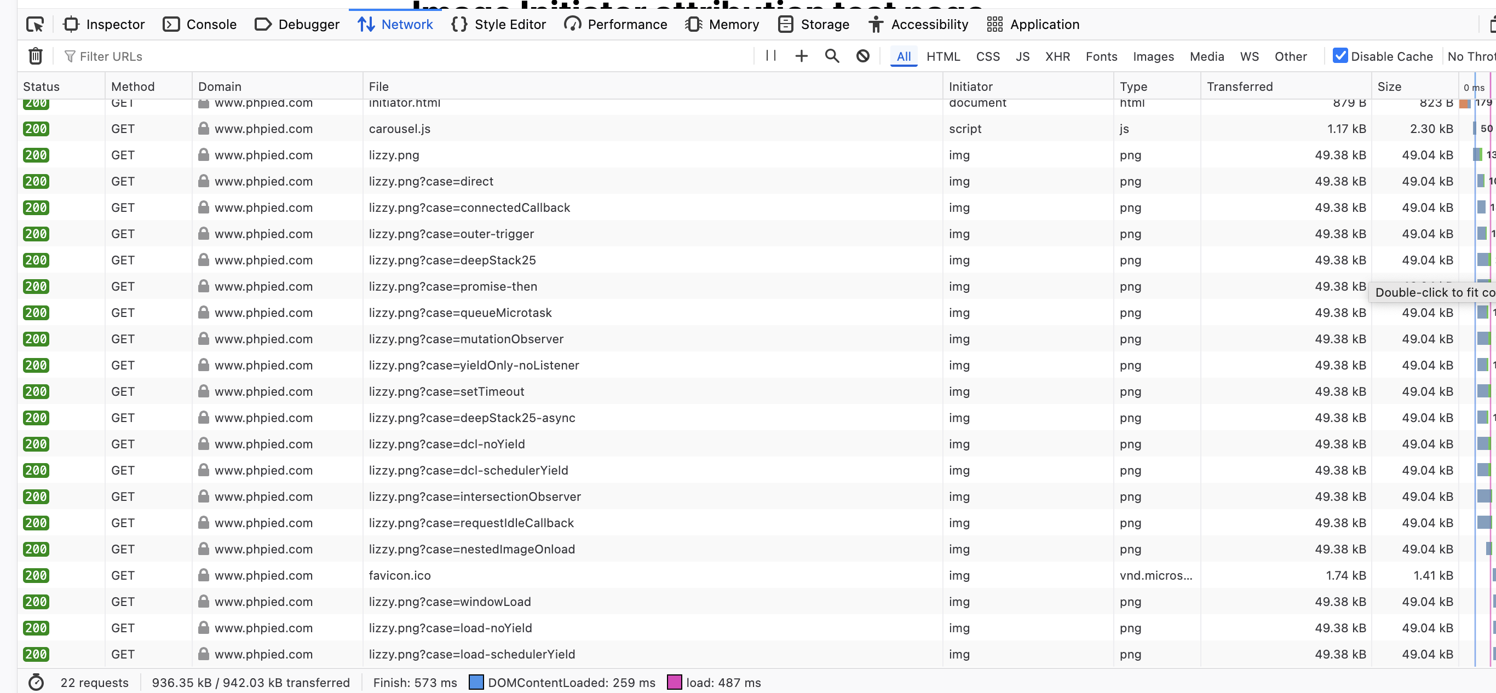The image size is (1496, 693).
Task: Filter requests by Images
Action: 1153,56
